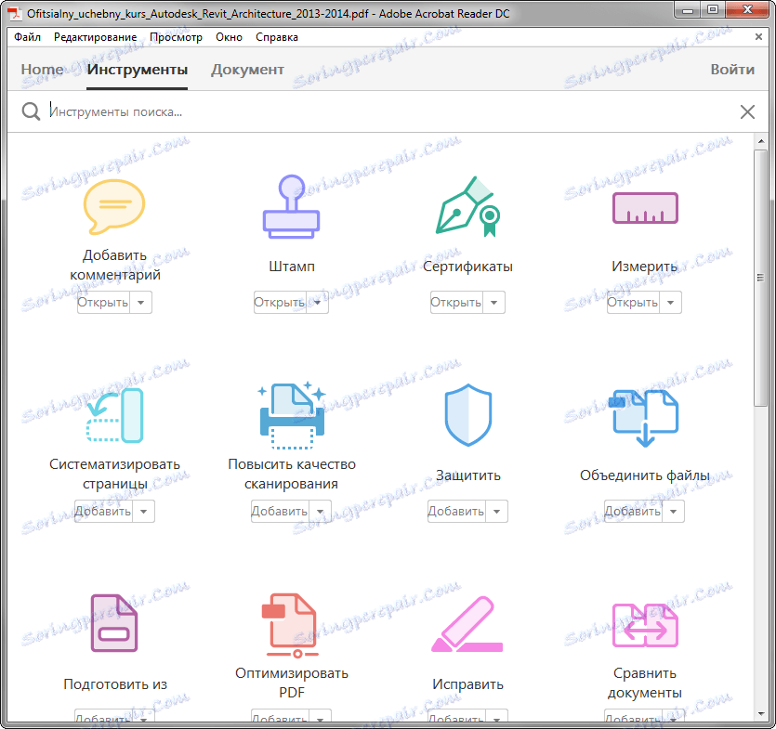Click the vertical scrollbar thumb
The height and width of the screenshot is (729, 776).
tap(760, 278)
